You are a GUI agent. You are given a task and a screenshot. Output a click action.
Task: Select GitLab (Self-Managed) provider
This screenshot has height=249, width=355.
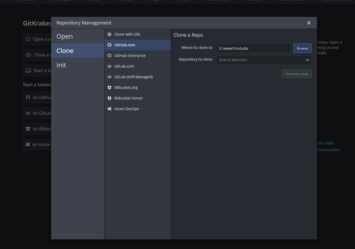[x=137, y=77]
